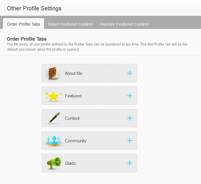Select the Content row label
Image resolution: width=201 pixels, height=184 pixels.
click(x=72, y=119)
